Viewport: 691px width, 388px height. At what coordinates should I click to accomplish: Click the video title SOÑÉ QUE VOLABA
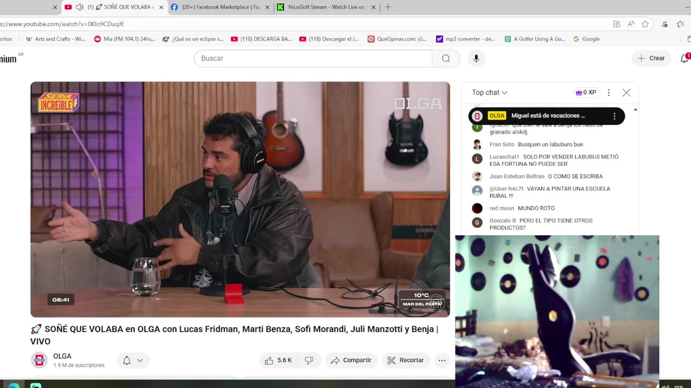point(234,335)
